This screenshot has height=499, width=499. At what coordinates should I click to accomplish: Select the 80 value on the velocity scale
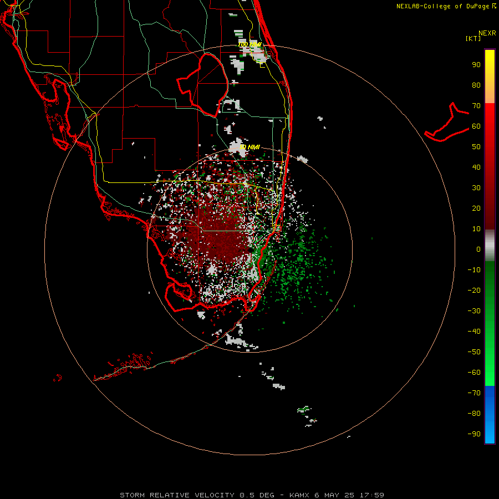[476, 85]
